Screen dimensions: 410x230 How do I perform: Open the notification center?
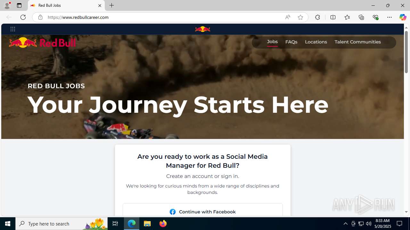pyautogui.click(x=400, y=224)
